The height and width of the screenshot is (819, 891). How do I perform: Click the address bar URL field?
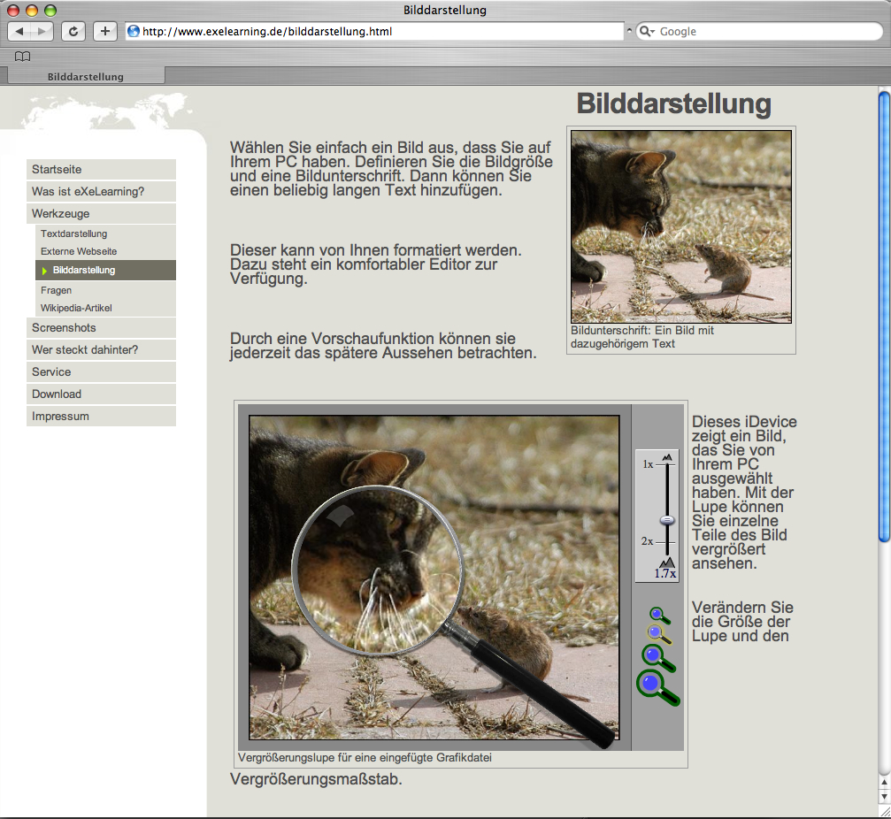(x=374, y=31)
